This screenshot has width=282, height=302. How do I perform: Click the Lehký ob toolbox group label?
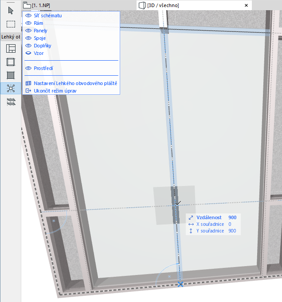coord(11,37)
